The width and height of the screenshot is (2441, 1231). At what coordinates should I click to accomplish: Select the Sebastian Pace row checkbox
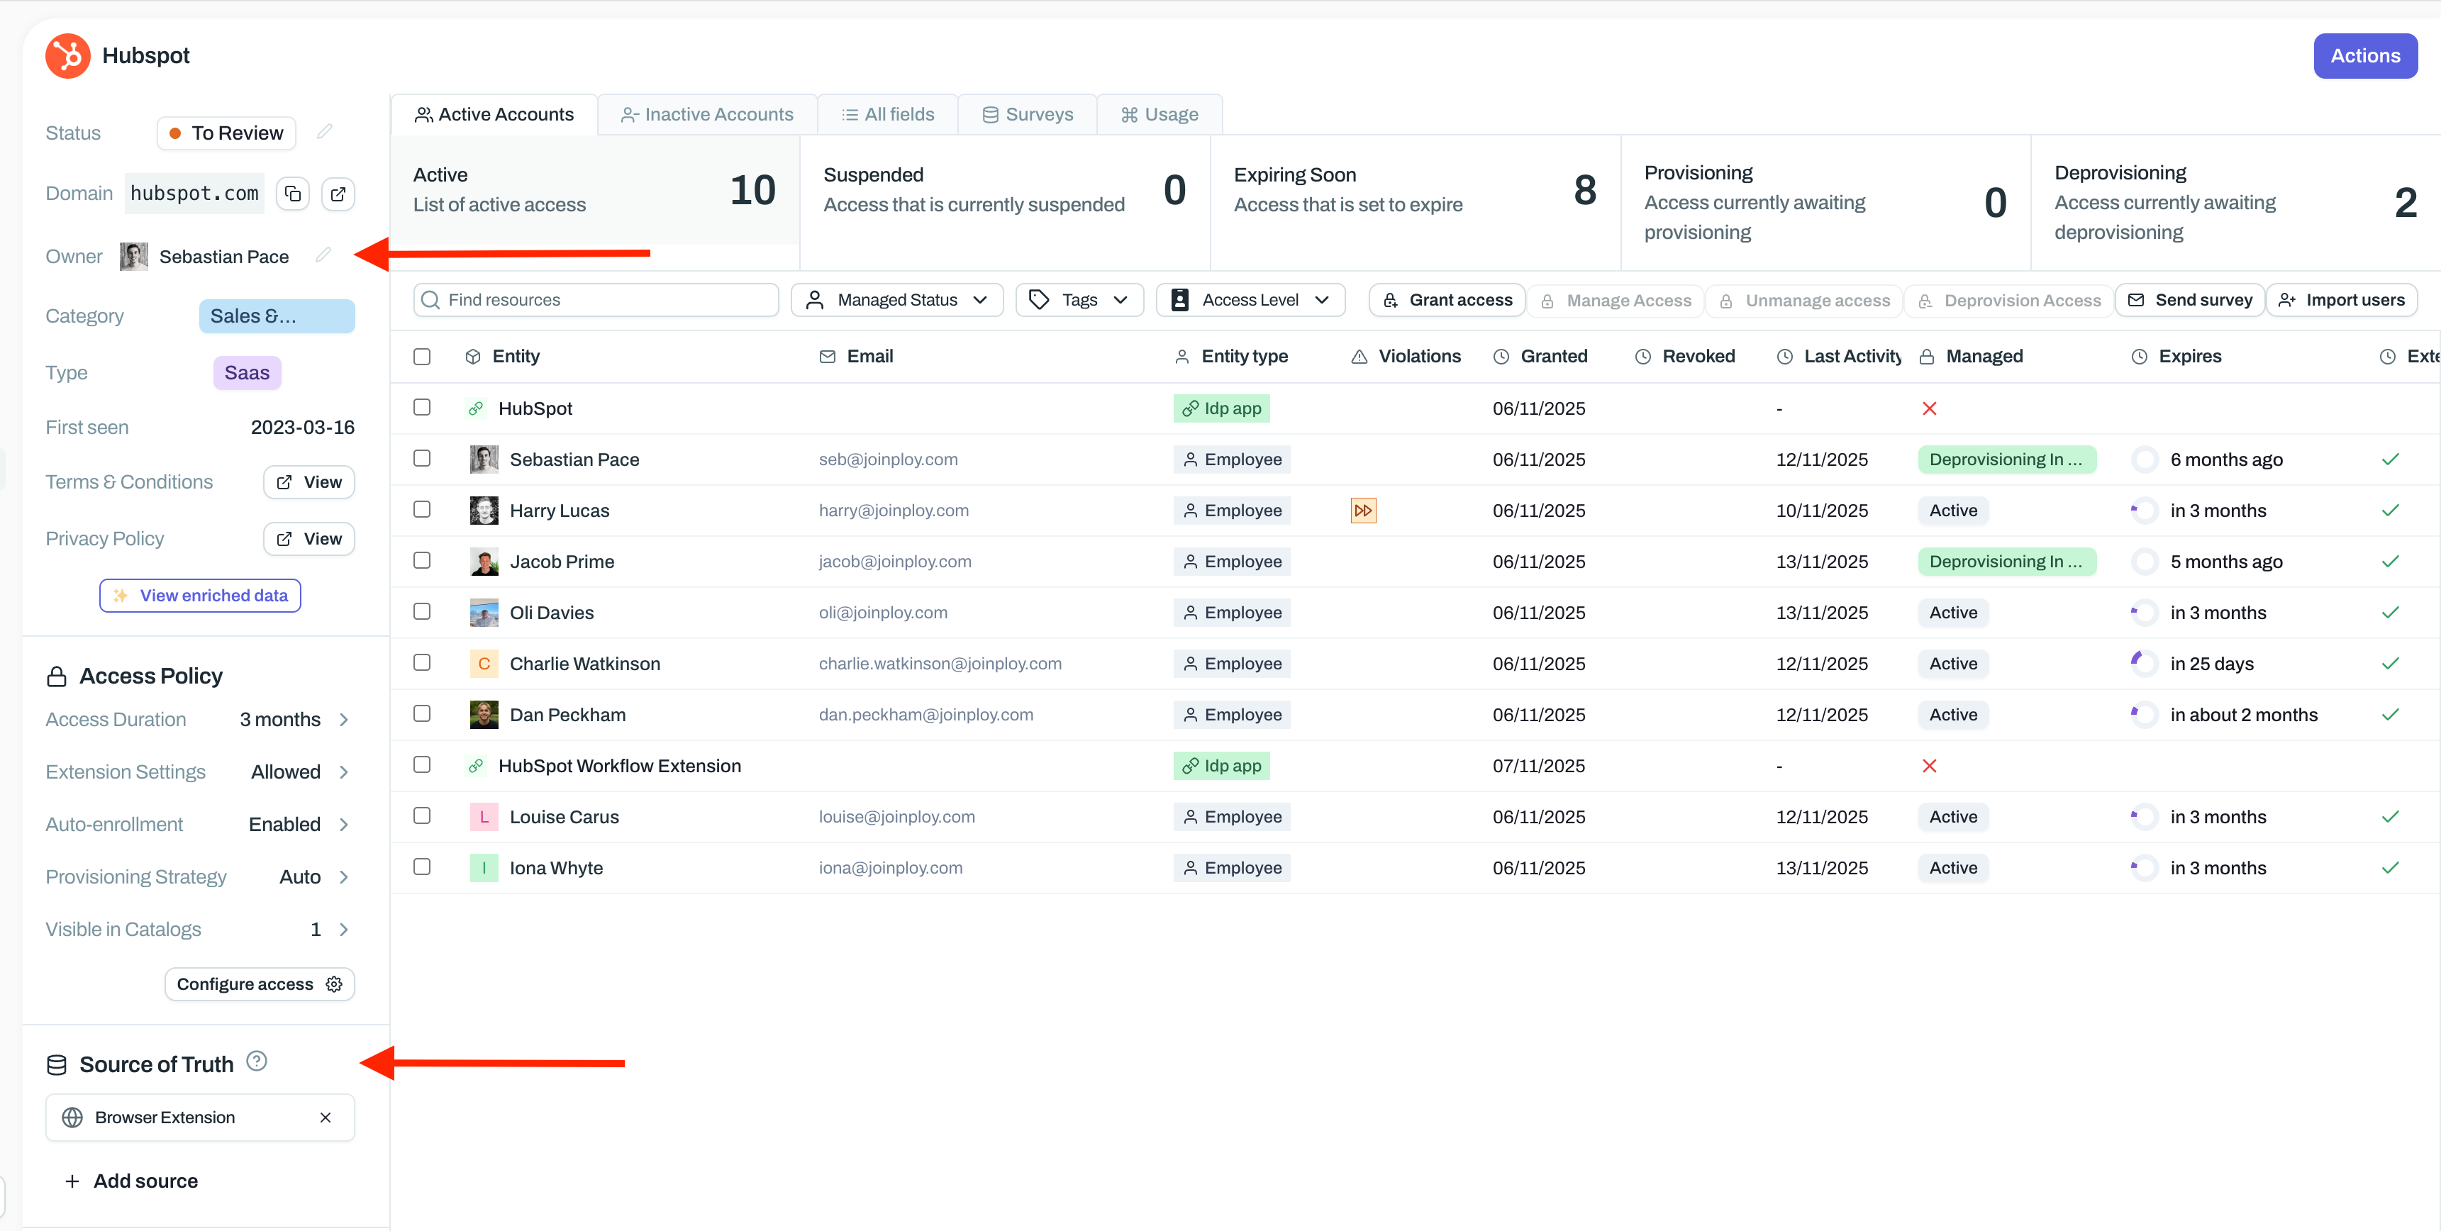[423, 459]
